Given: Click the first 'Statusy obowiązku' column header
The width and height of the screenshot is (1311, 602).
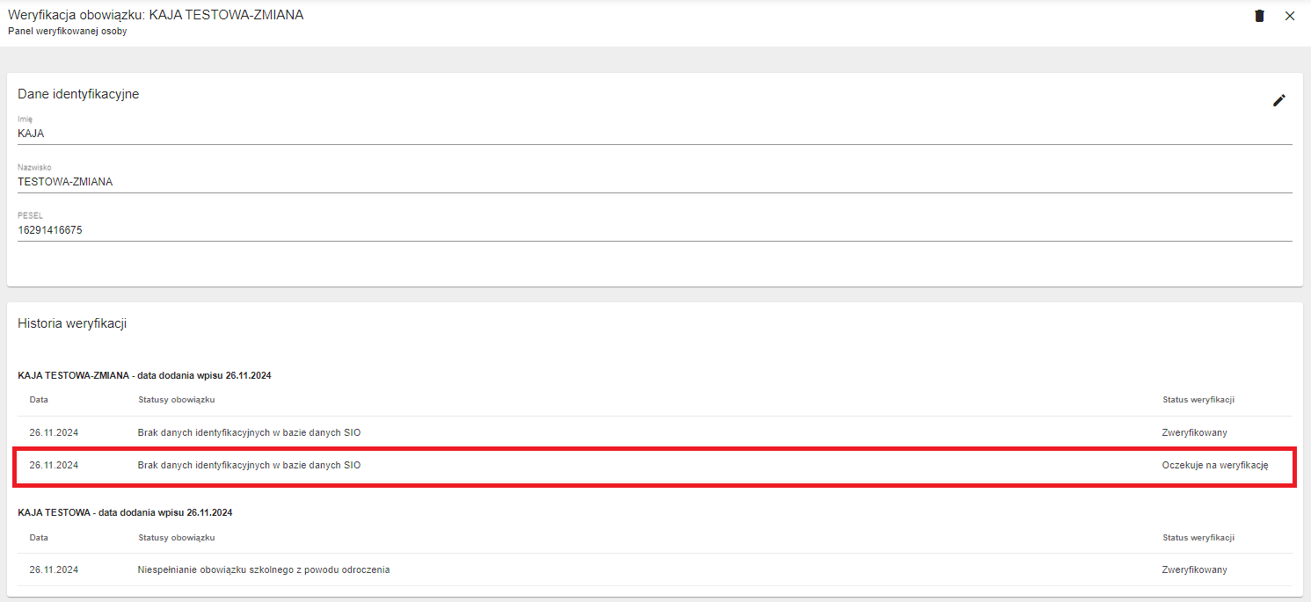Looking at the screenshot, I should click(177, 400).
